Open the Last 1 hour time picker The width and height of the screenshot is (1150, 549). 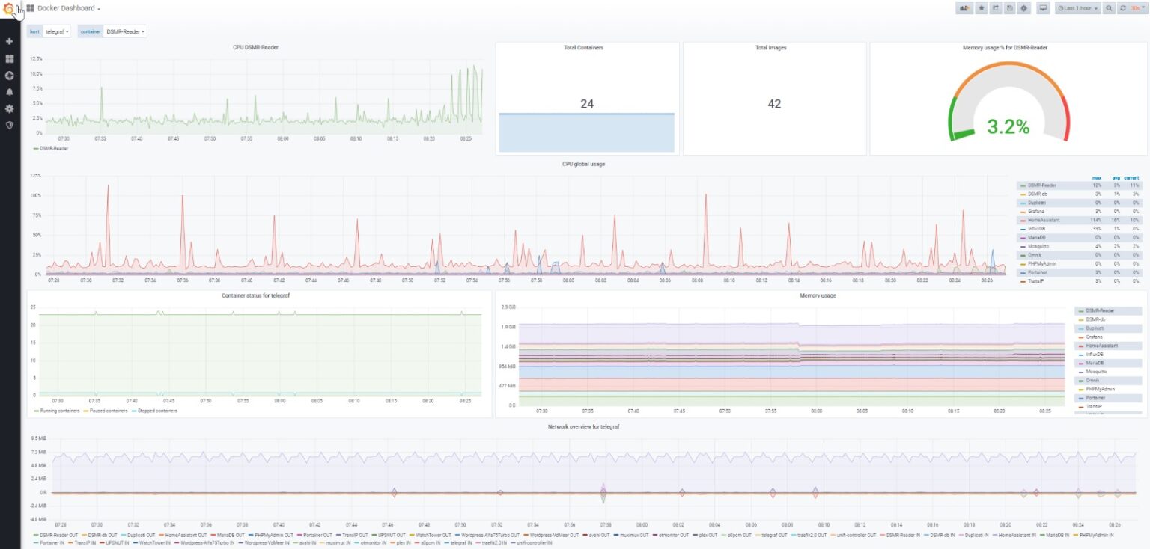click(x=1076, y=8)
